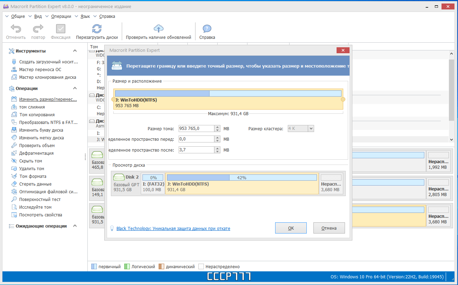Click the Перезагрузить диски refresh icon
This screenshot has height=285, width=458.
point(97,29)
